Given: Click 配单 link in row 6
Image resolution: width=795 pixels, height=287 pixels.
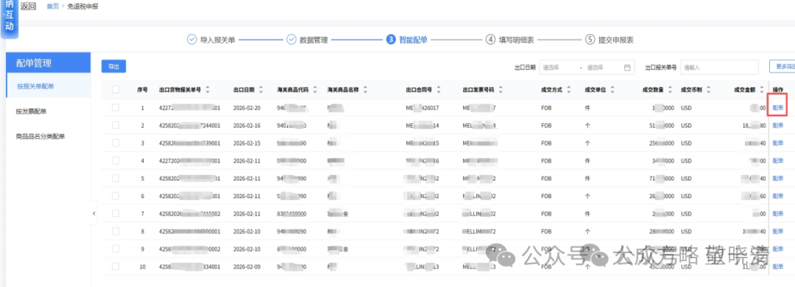Looking at the screenshot, I should pos(778,196).
